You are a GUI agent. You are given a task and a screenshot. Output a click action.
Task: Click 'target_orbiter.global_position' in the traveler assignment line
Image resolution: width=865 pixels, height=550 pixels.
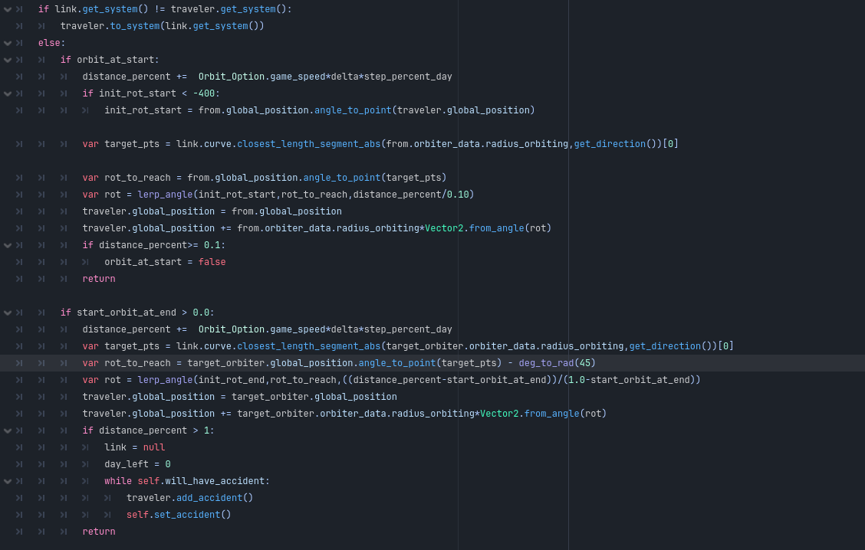314,397
